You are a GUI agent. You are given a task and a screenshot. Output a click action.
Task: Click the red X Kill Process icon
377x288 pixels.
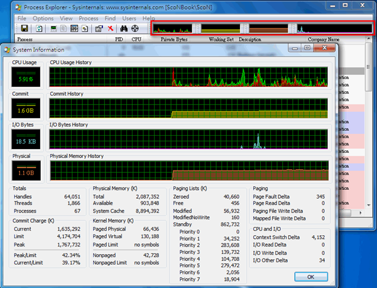[111, 29]
